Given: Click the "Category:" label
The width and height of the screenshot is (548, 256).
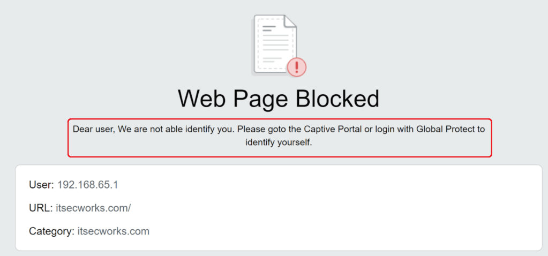Looking at the screenshot, I should pyautogui.click(x=51, y=231).
